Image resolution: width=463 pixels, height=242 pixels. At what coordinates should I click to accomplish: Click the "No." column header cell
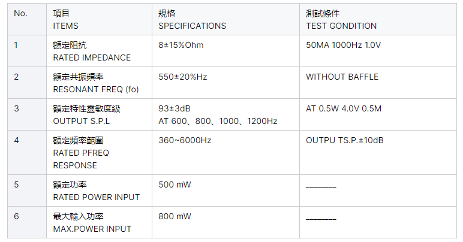pyautogui.click(x=20, y=14)
